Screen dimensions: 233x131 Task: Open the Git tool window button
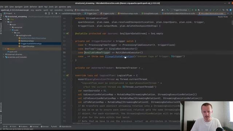pos(5,127)
